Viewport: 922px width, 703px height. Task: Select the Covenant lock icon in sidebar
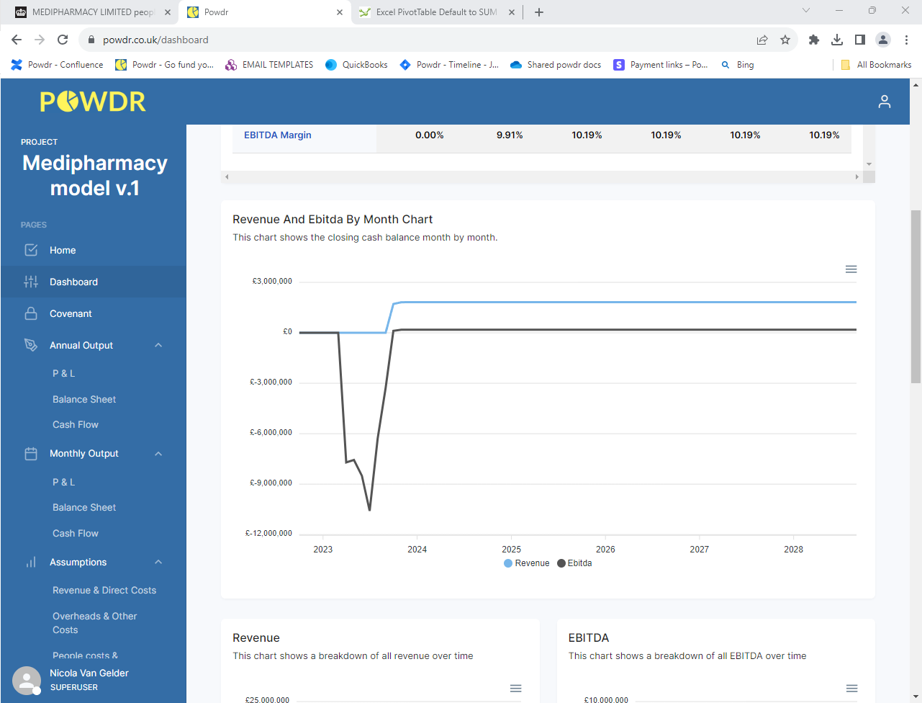click(31, 313)
